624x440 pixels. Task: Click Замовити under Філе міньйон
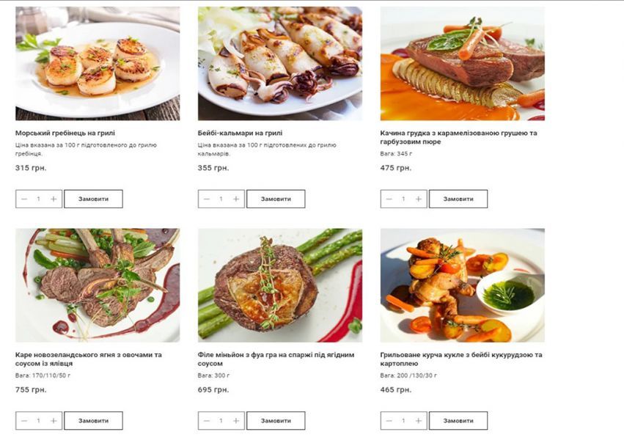click(x=276, y=420)
